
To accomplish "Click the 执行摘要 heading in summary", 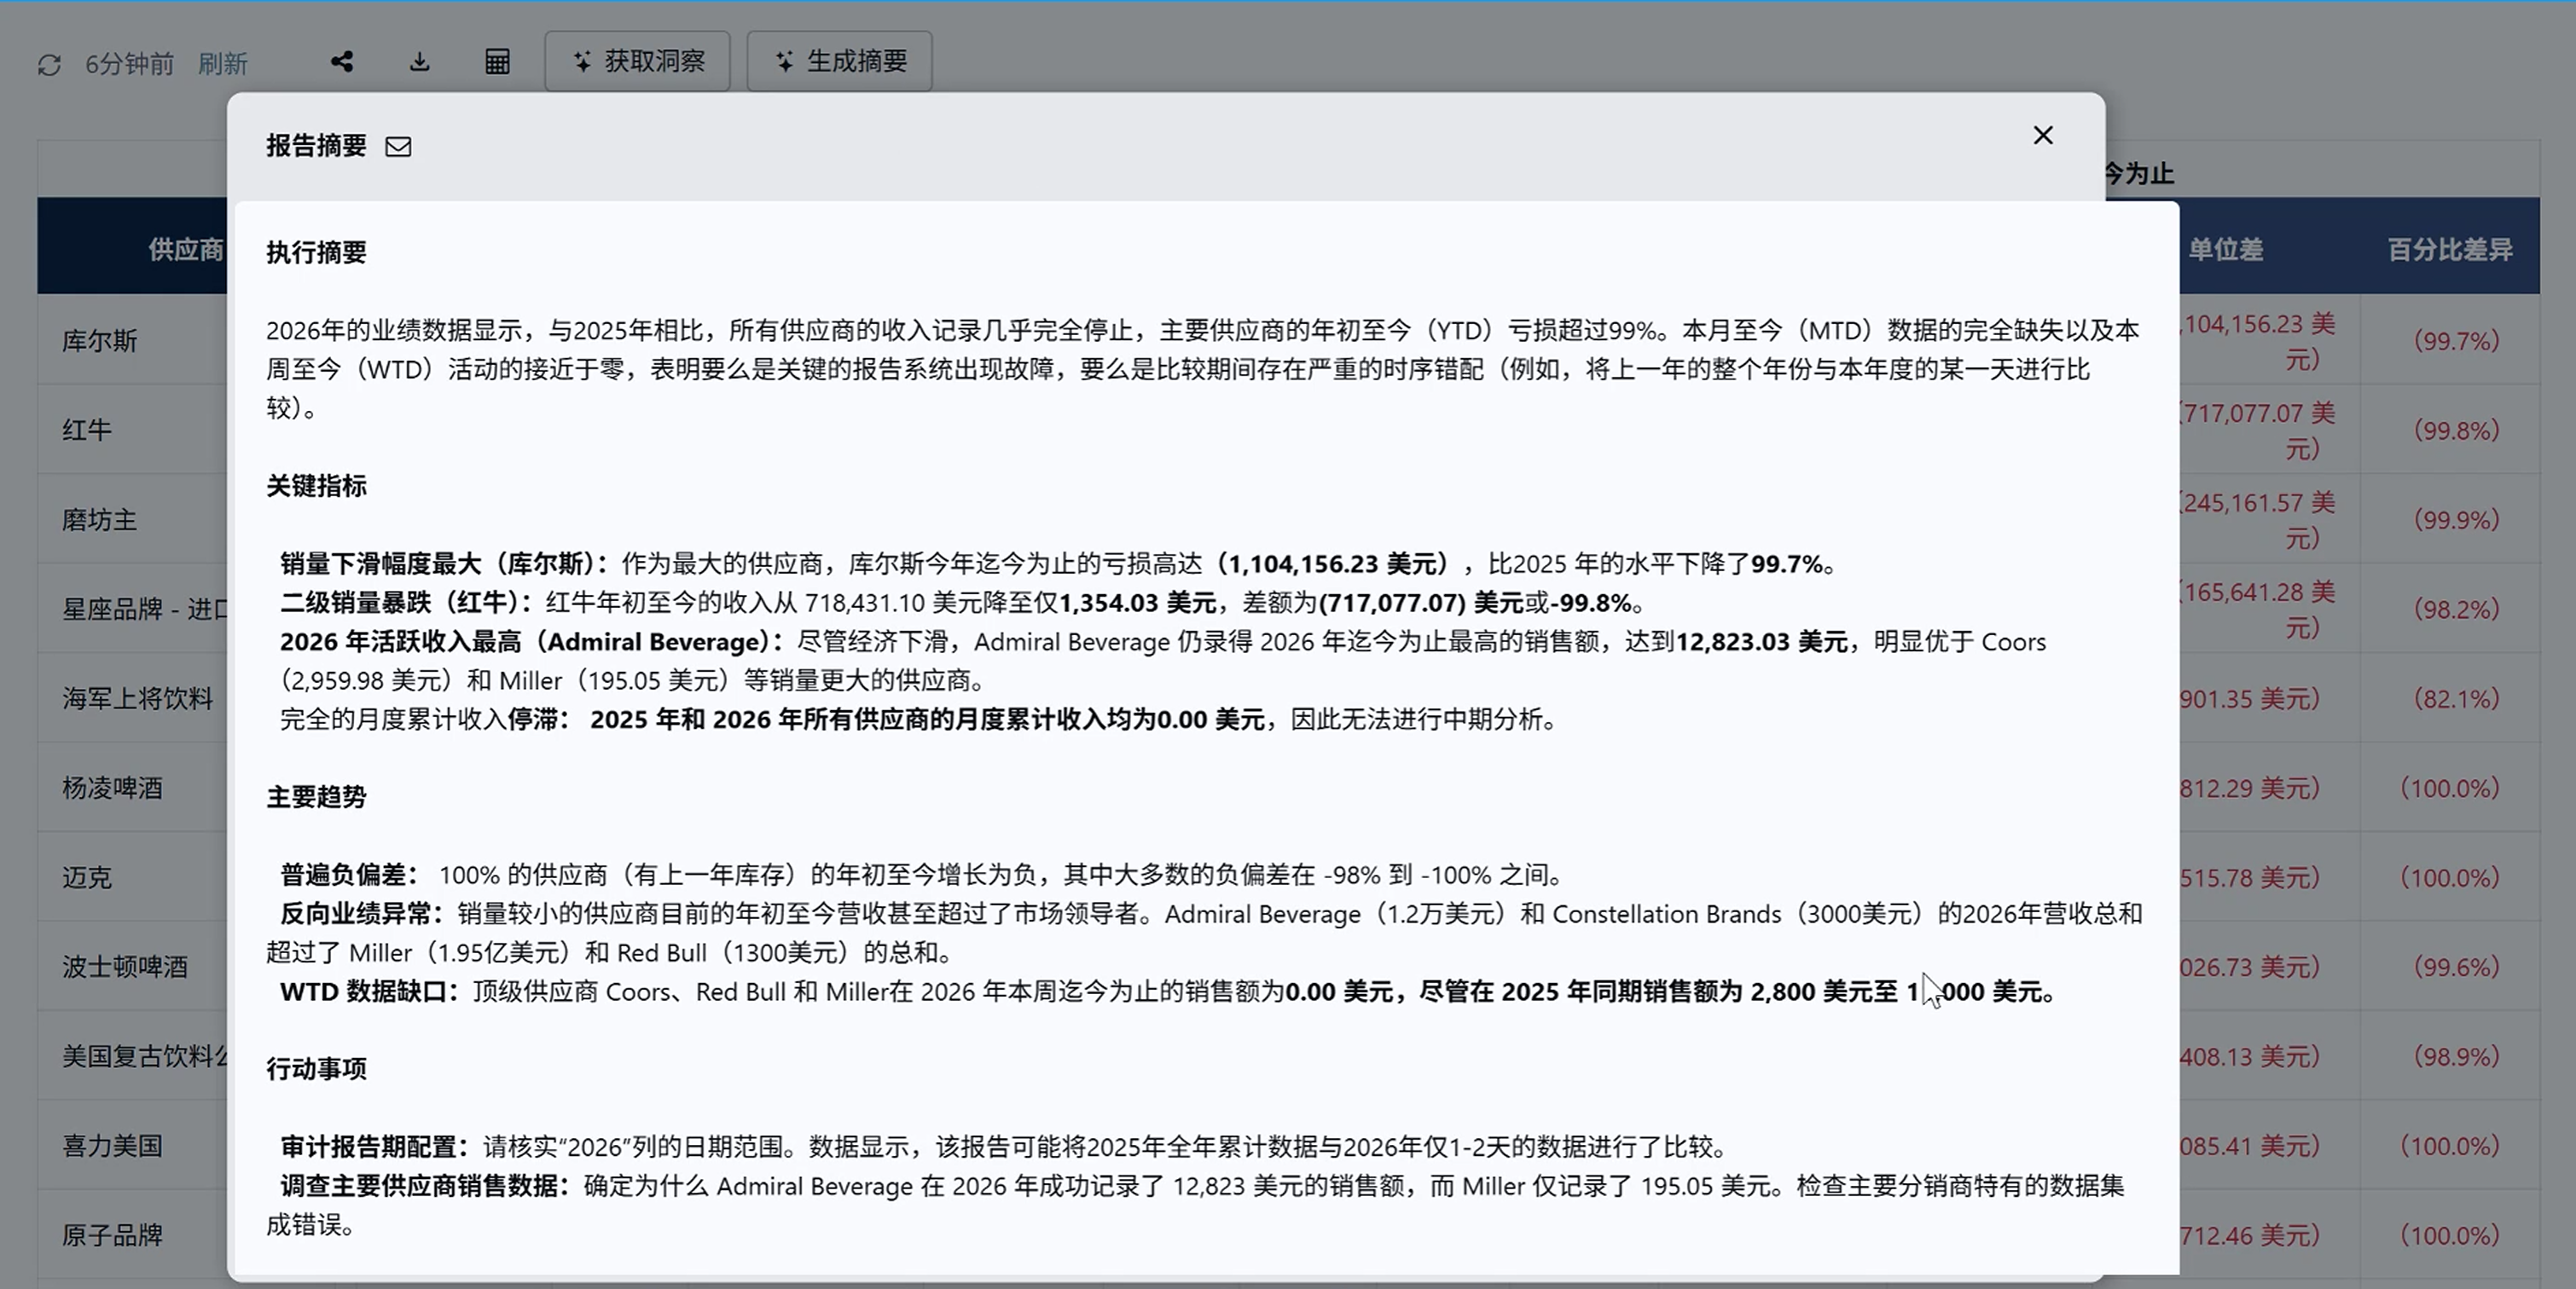I will (x=316, y=251).
